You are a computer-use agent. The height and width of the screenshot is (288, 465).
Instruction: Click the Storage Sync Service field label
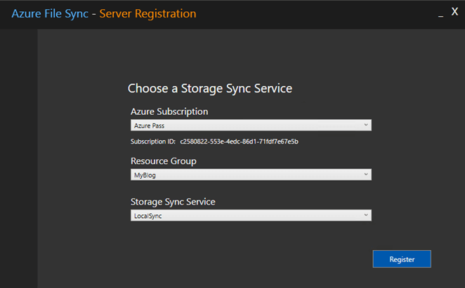(173, 202)
